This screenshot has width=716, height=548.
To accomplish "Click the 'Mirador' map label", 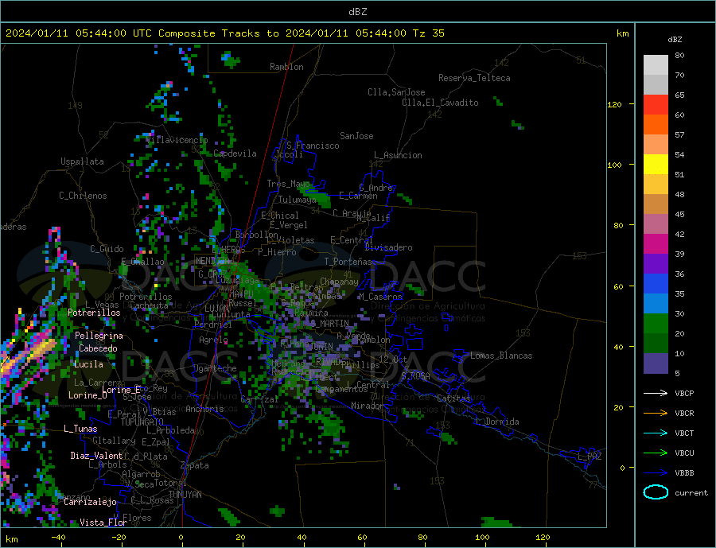I will coord(368,406).
